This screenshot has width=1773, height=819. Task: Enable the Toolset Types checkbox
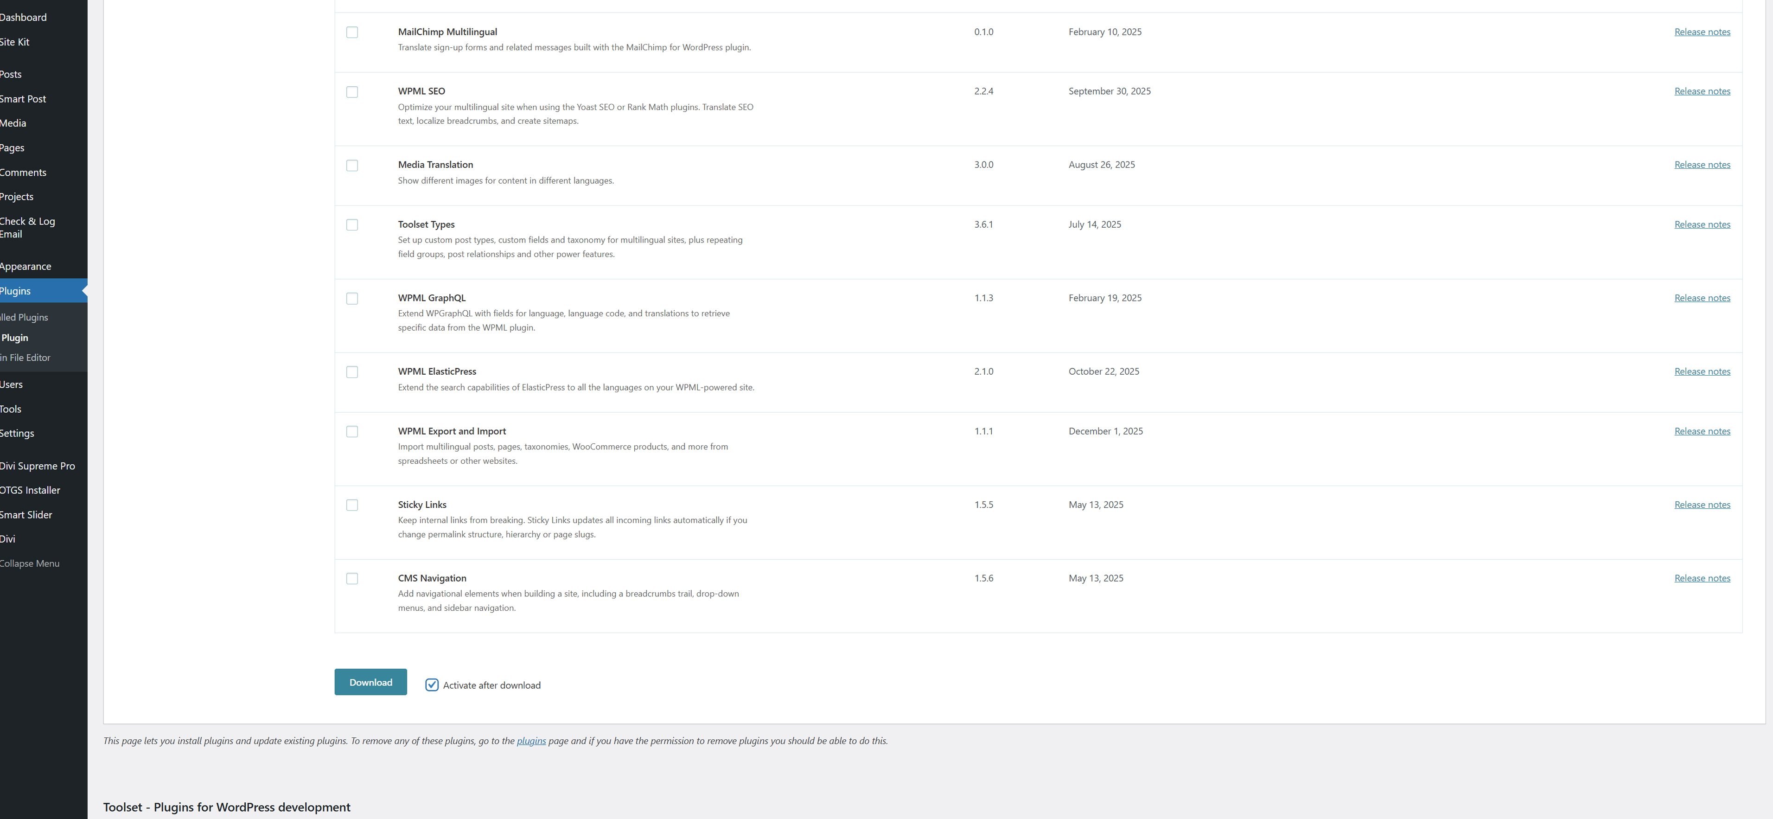352,225
